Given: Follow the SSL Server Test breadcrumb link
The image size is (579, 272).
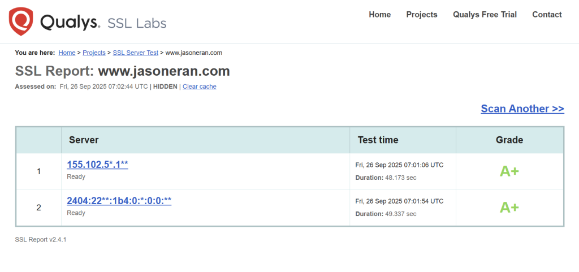Looking at the screenshot, I should point(136,53).
